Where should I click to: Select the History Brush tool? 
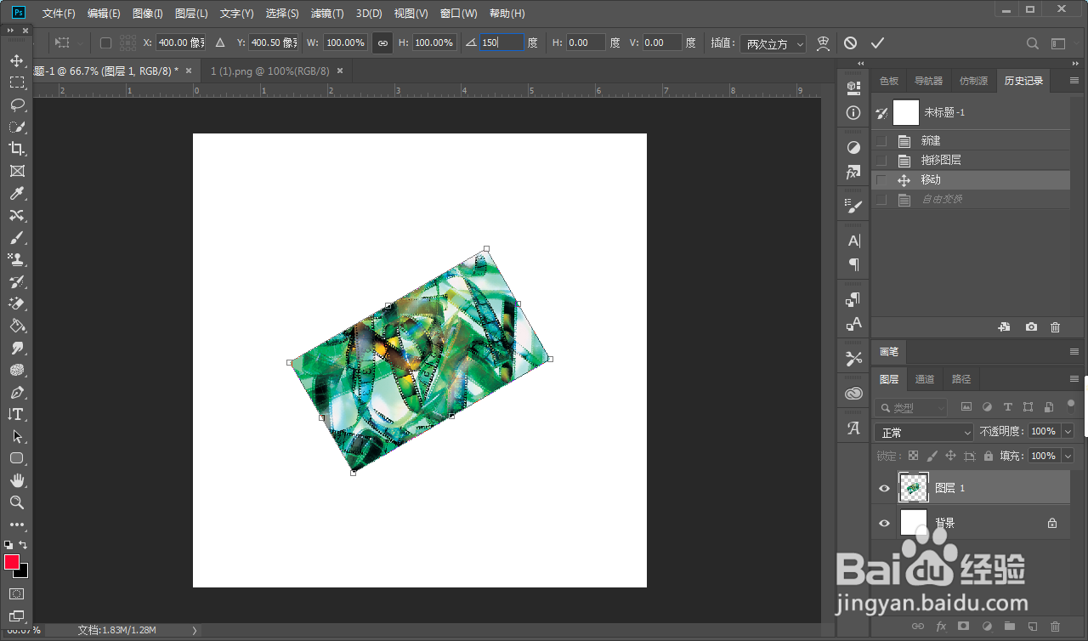16,282
